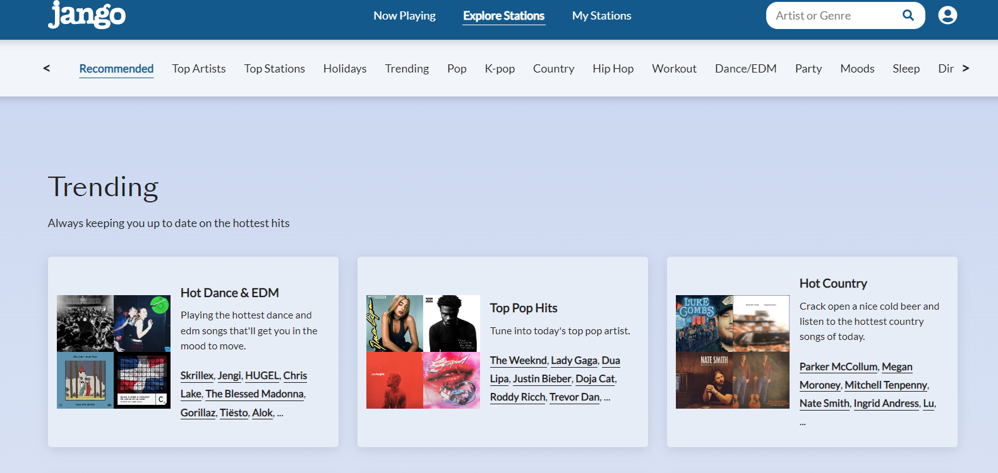
Task: Click the Jango logo
Action: point(87,14)
